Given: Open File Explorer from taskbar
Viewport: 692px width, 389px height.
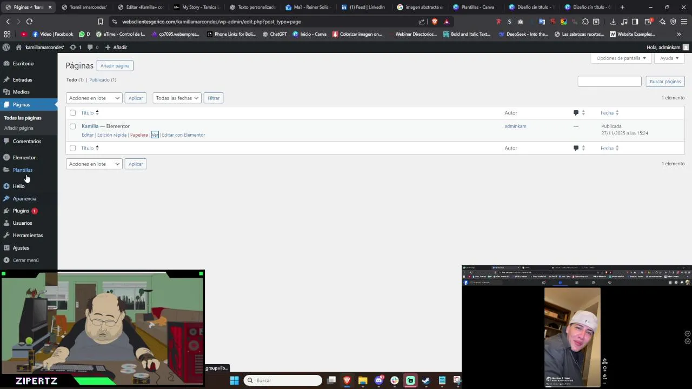Looking at the screenshot, I should tap(363, 380).
